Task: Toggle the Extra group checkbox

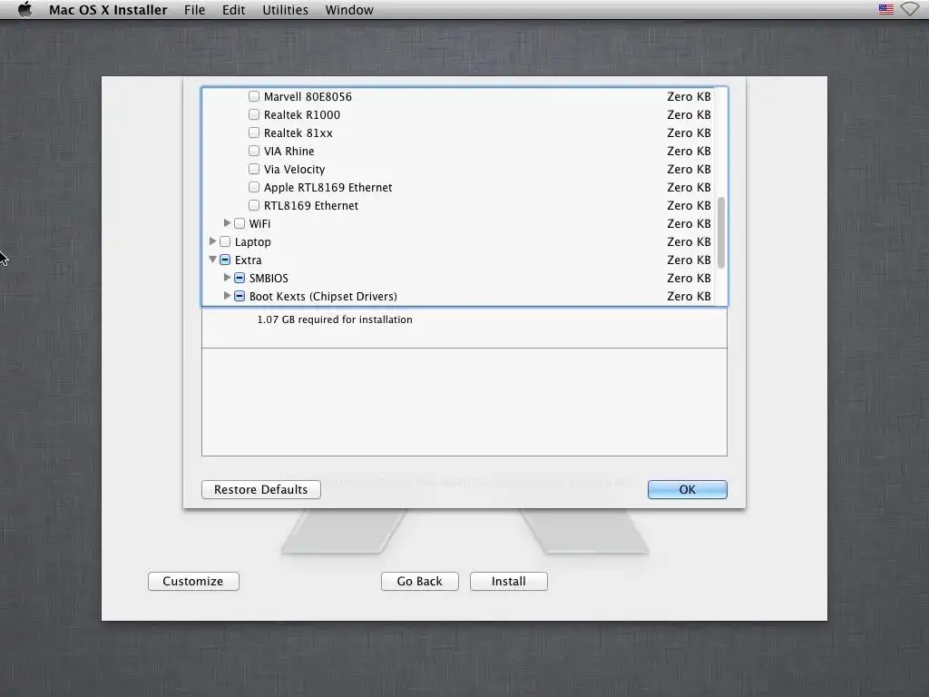Action: (225, 260)
